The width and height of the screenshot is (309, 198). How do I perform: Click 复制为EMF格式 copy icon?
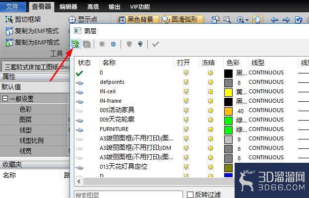pyautogui.click(x=9, y=31)
